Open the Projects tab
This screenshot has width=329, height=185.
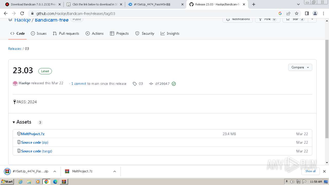pyautogui.click(x=119, y=33)
